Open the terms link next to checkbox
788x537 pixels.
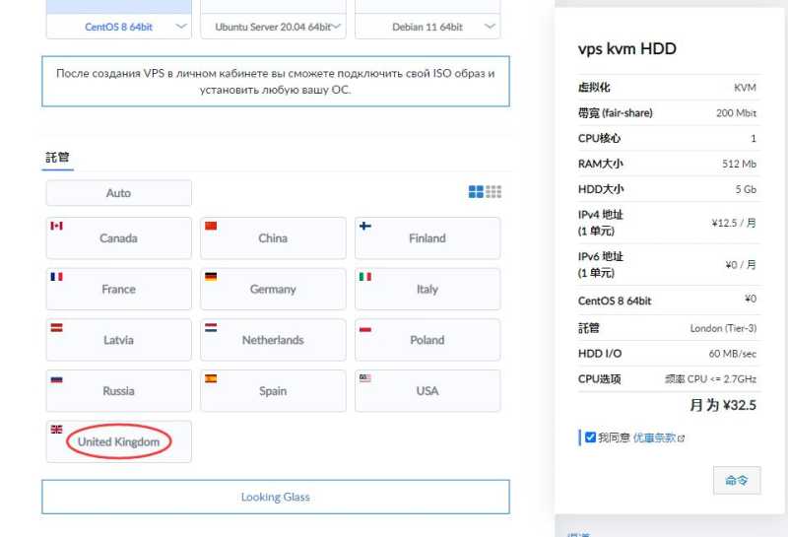[x=654, y=437]
